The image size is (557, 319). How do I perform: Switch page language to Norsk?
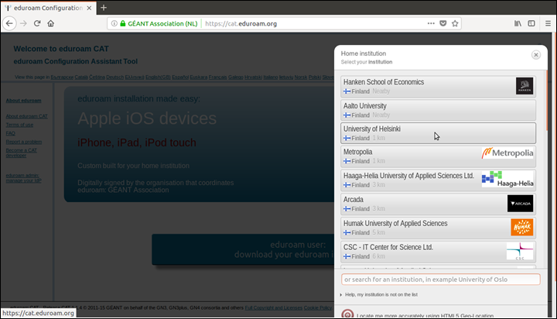(x=301, y=77)
